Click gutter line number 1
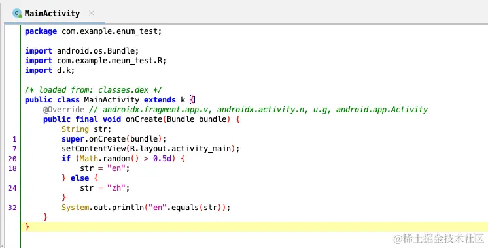This screenshot has width=488, height=248. (14, 139)
